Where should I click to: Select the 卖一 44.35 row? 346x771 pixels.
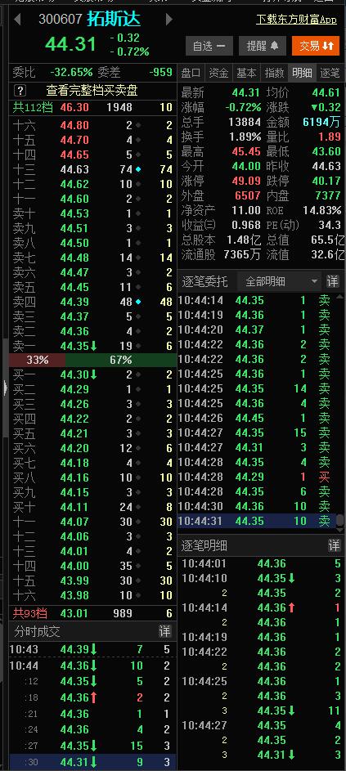click(x=92, y=346)
